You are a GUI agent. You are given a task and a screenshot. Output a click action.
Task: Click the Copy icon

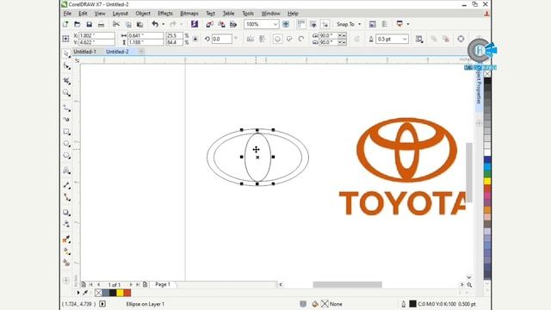tap(128, 24)
